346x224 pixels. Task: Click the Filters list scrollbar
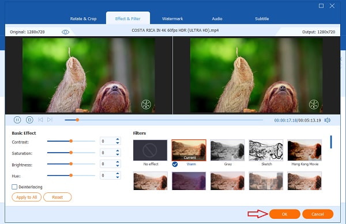[331, 142]
